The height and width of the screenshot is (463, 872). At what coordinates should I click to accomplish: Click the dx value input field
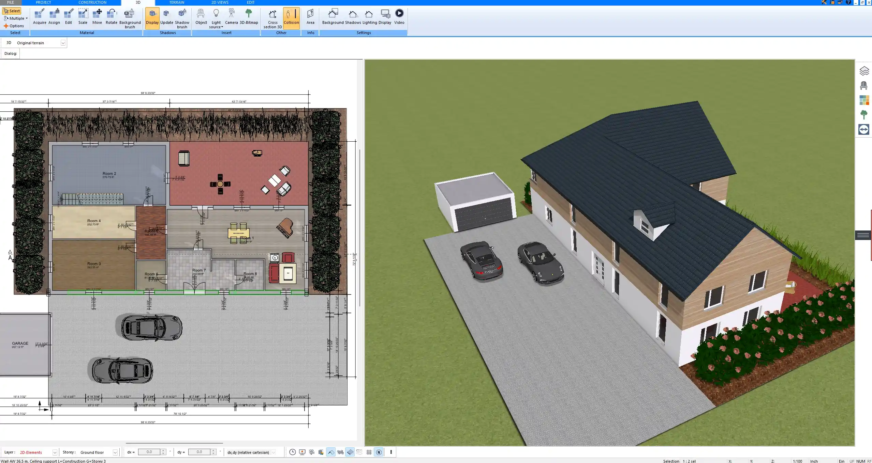tap(149, 452)
